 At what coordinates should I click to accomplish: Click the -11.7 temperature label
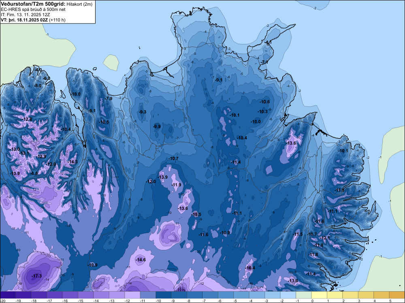pyautogui.click(x=312, y=234)
